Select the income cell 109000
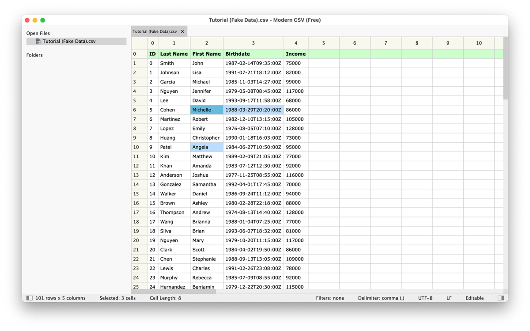 296,259
